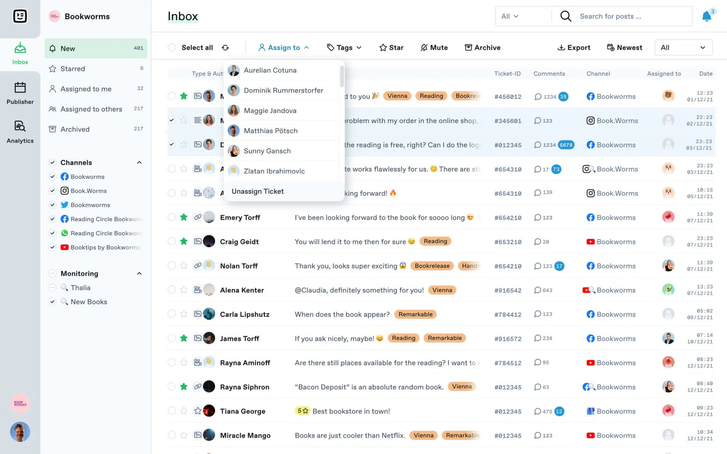Select Maggie Jandova from the assignee list
The width and height of the screenshot is (727, 454).
[x=270, y=110]
